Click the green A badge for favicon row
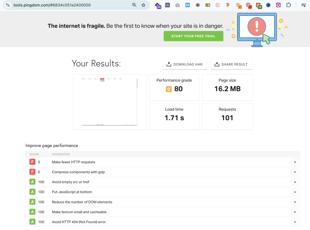This screenshot has width=310, height=230. tap(32, 212)
